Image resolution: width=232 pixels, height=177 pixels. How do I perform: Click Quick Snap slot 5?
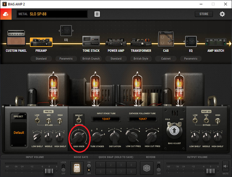coord(101,171)
